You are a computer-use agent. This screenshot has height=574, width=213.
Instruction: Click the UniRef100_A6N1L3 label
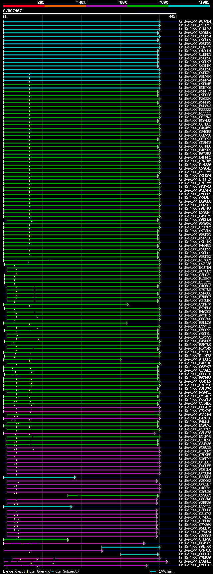195,205
